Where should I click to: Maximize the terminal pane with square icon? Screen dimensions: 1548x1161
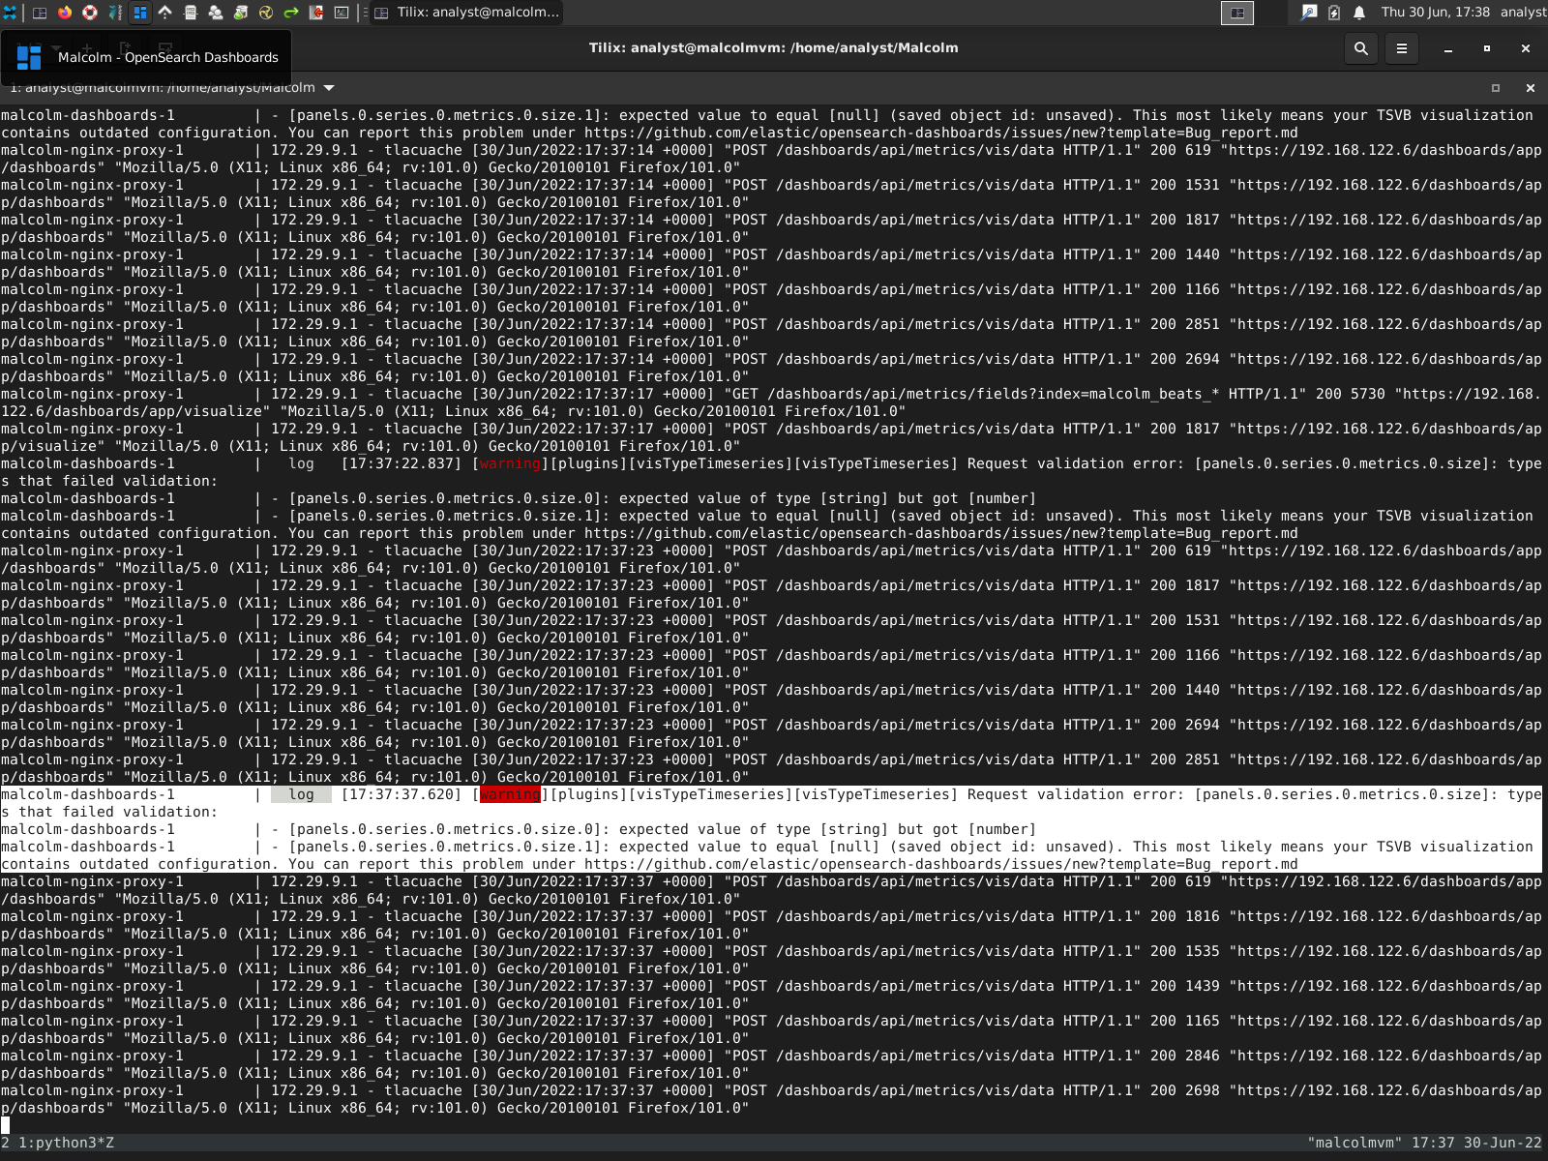tap(1496, 88)
